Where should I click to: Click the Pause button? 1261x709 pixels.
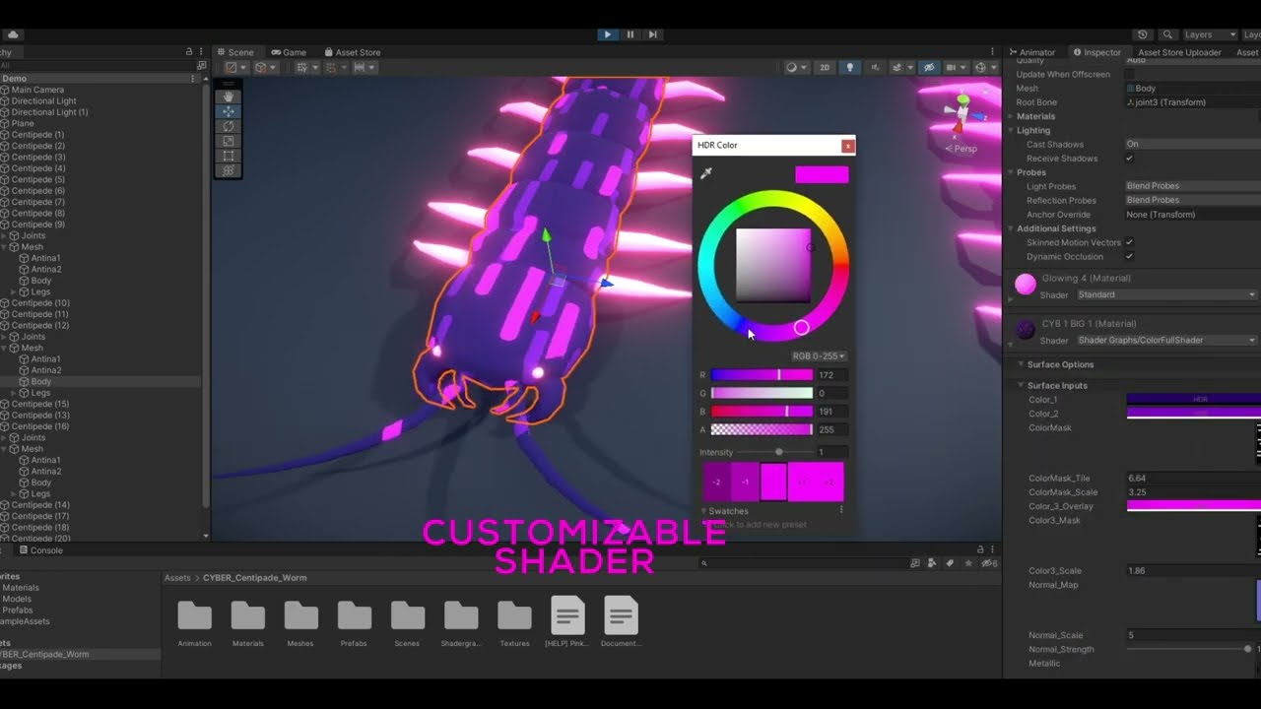click(x=630, y=34)
